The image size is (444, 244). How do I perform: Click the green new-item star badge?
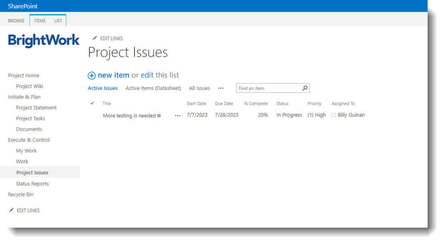[159, 116]
